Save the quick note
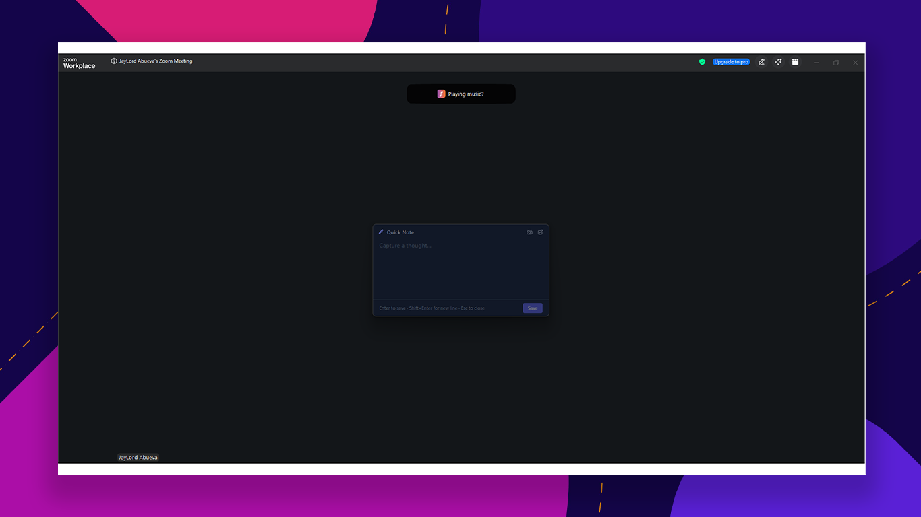This screenshot has height=517, width=921. [533, 308]
